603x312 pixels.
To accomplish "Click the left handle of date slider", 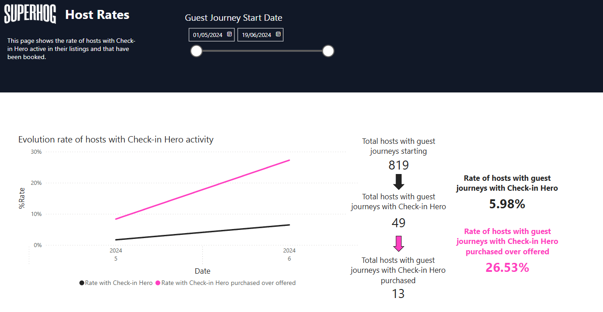I will pyautogui.click(x=196, y=51).
